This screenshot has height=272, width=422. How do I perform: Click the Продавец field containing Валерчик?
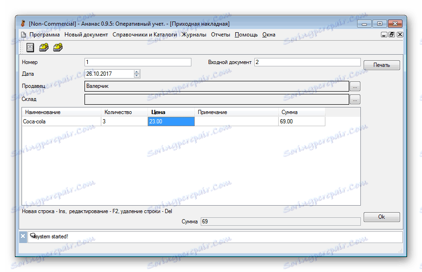tap(217, 86)
